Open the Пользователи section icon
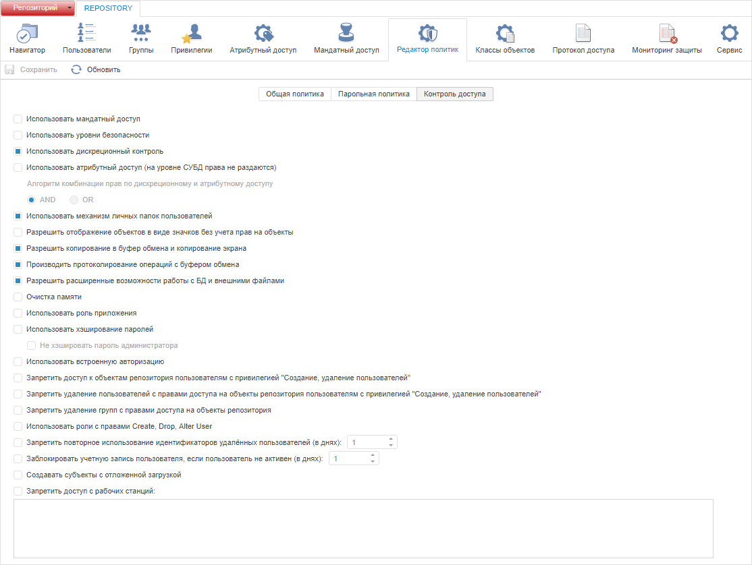This screenshot has height=565, width=752. tap(87, 32)
